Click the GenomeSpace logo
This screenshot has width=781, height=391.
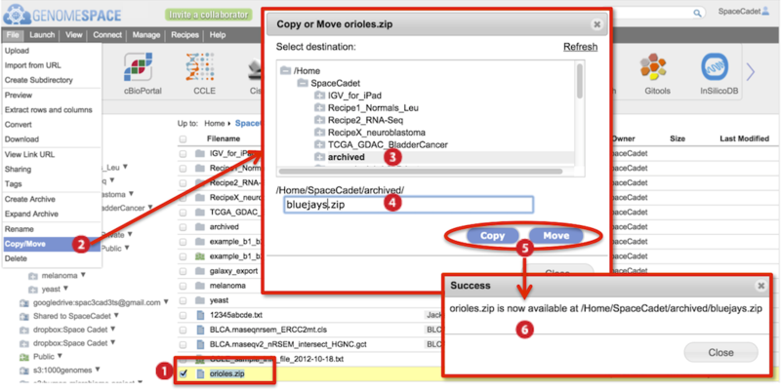(62, 15)
